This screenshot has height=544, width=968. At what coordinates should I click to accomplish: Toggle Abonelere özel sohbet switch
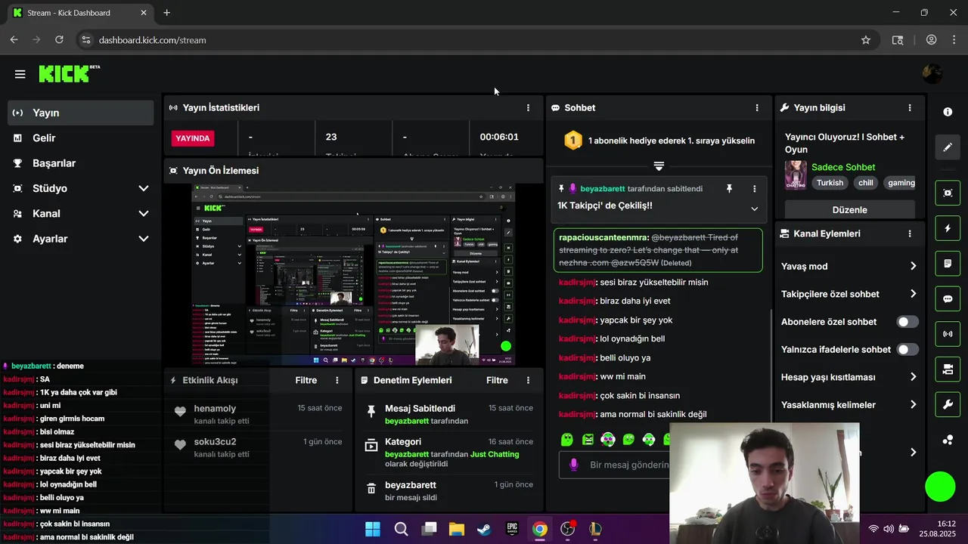(x=907, y=322)
